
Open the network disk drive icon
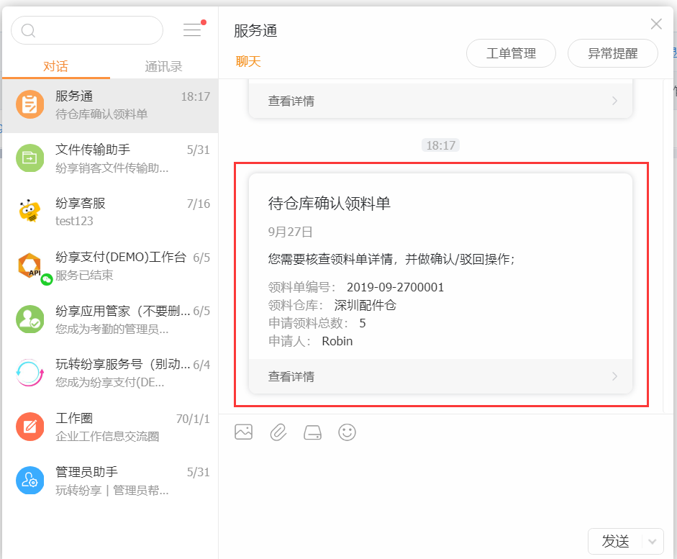tap(312, 432)
